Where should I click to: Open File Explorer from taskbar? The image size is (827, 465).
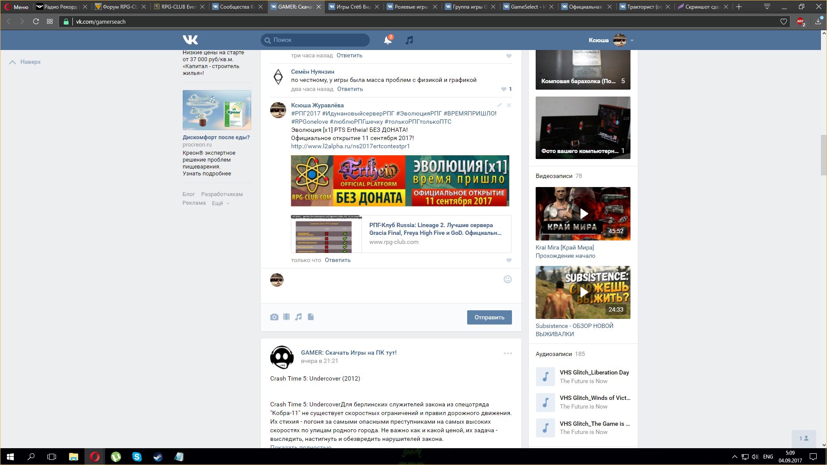coord(73,457)
